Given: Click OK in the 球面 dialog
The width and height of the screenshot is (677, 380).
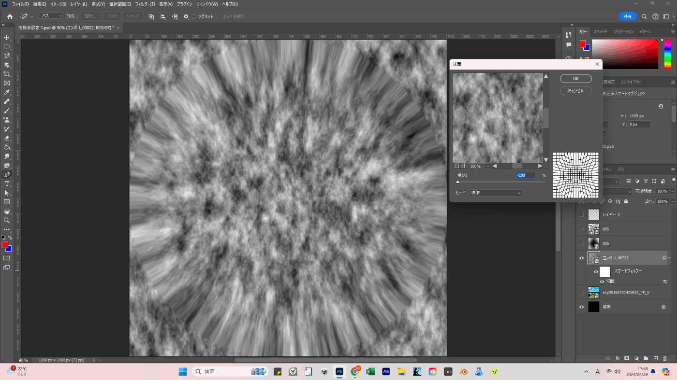Looking at the screenshot, I should (575, 79).
